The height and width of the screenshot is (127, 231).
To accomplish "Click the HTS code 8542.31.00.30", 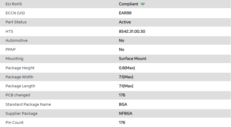I will pos(132,31).
